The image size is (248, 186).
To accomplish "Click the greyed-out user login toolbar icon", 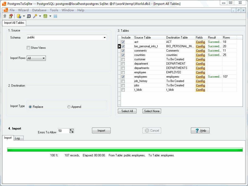I will pos(5,16).
